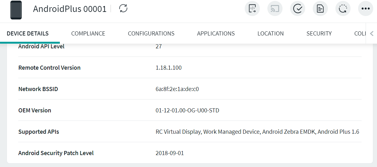Screen dimensions: 377x167
Task: Open the more actions ellipsis menu
Action: [x=366, y=8]
